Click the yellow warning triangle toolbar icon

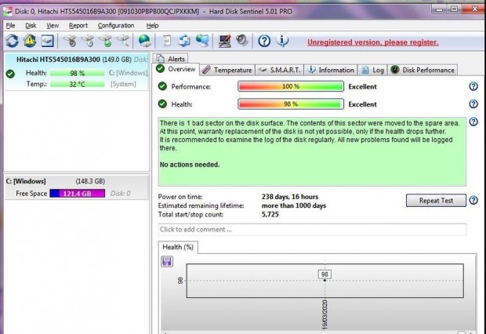point(30,41)
